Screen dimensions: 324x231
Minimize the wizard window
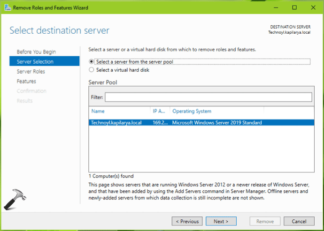(x=276, y=7)
